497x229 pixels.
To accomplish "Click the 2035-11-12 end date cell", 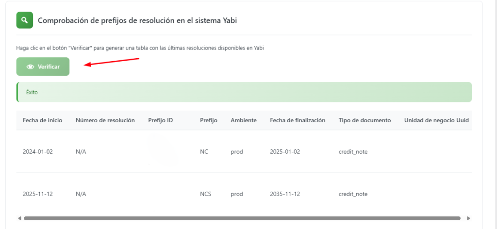I will click(285, 194).
